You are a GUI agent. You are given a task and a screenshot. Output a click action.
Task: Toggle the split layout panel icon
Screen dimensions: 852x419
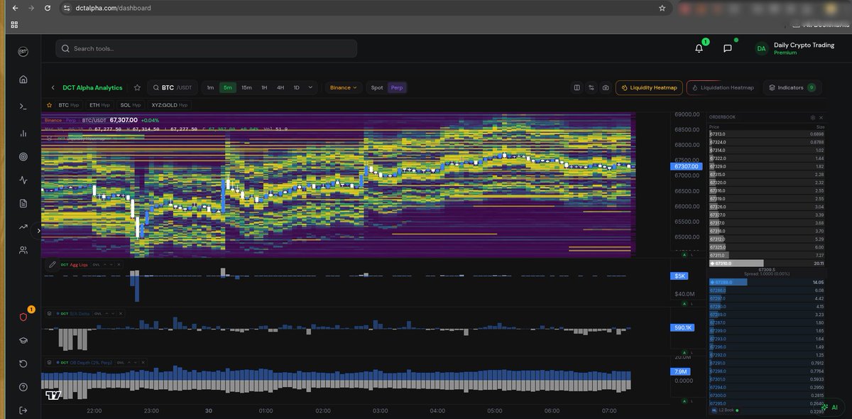[x=577, y=87]
